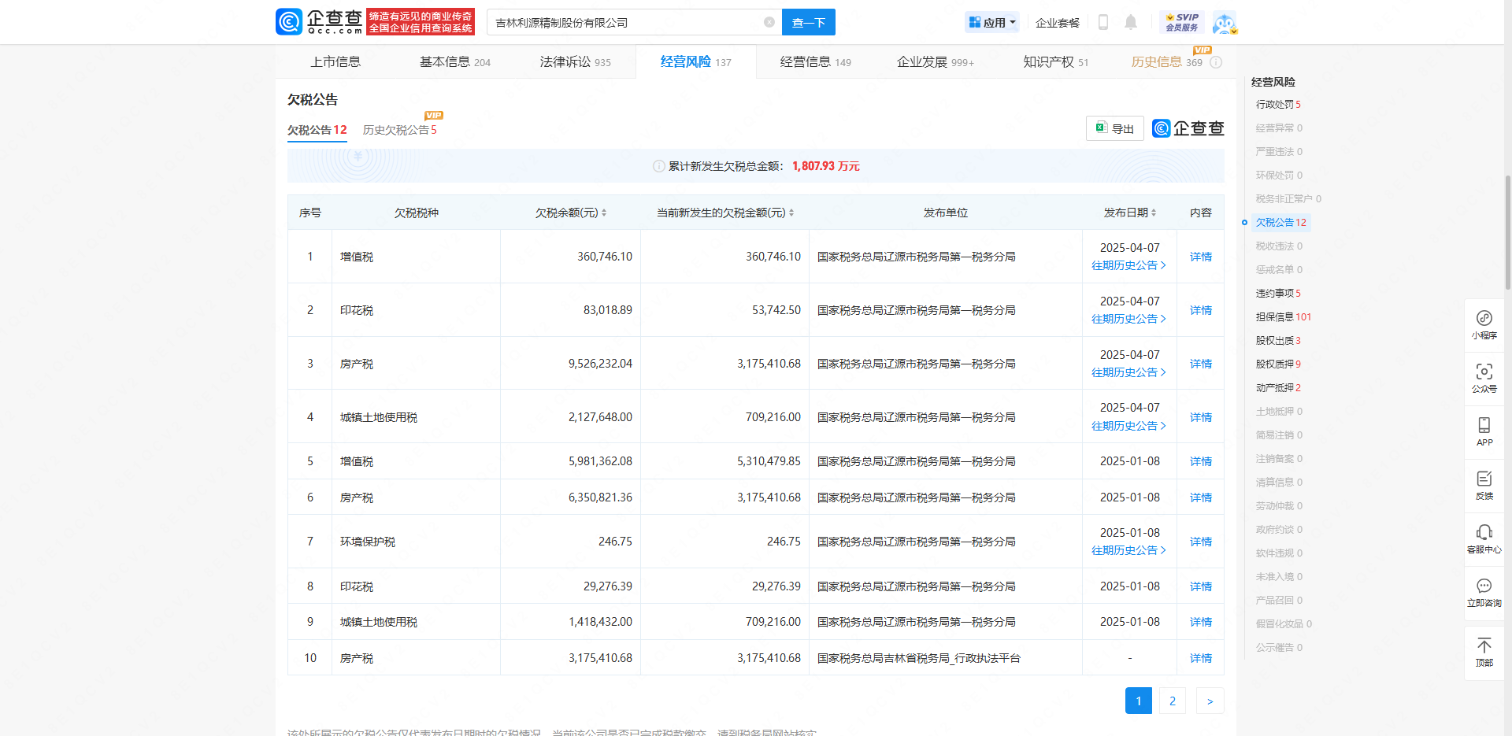Jump to 行政处罚 5 in sidebar
Image resolution: width=1512 pixels, height=736 pixels.
click(x=1278, y=104)
